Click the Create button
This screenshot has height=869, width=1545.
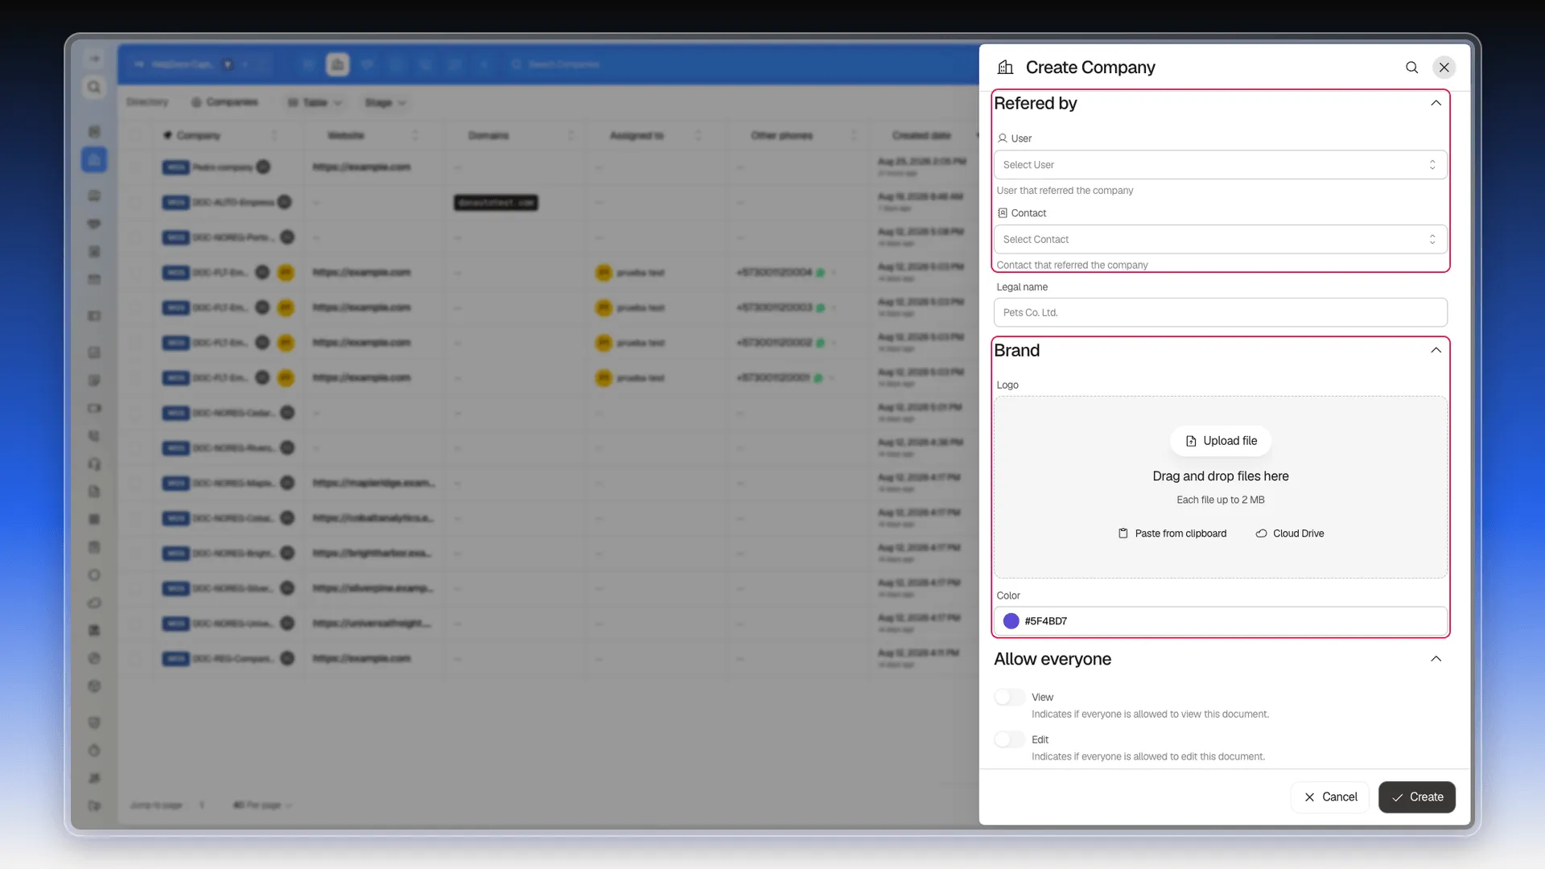(x=1417, y=797)
